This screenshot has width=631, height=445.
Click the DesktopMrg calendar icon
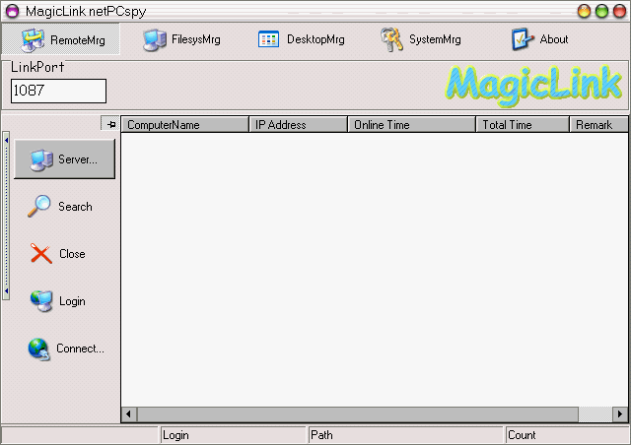(268, 39)
